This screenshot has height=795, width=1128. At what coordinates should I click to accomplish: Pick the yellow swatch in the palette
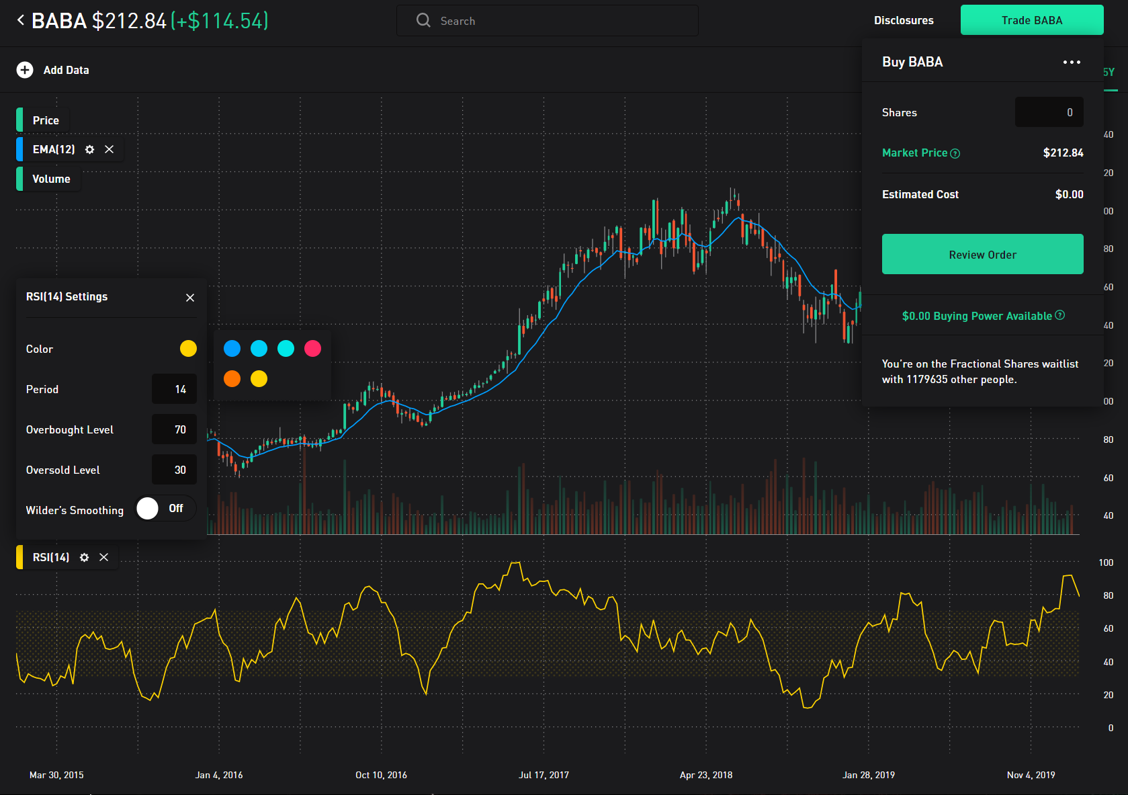tap(259, 379)
